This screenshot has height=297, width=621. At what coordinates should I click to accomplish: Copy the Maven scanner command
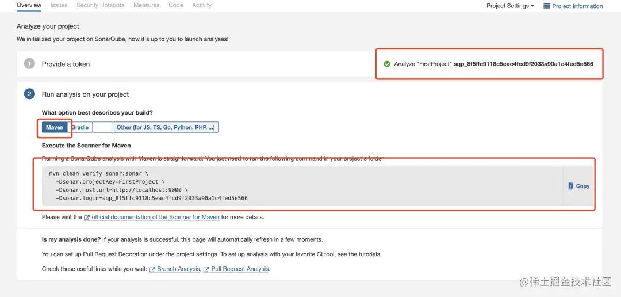(578, 186)
